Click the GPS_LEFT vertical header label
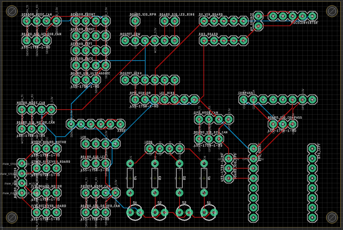The image size is (343, 230). tap(319, 151)
